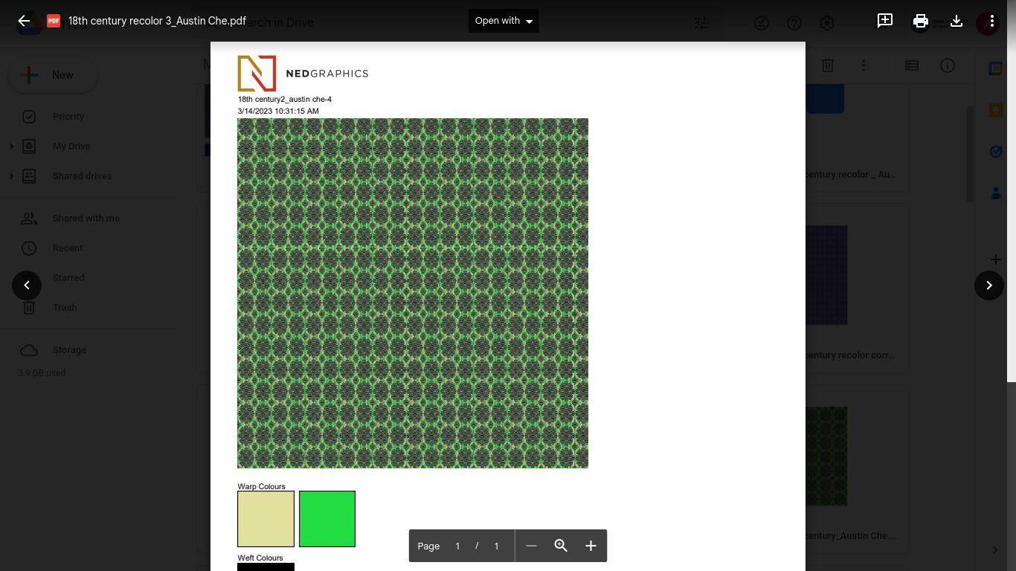Open the 'Open with' dropdown
1016x571 pixels.
pyautogui.click(x=504, y=21)
